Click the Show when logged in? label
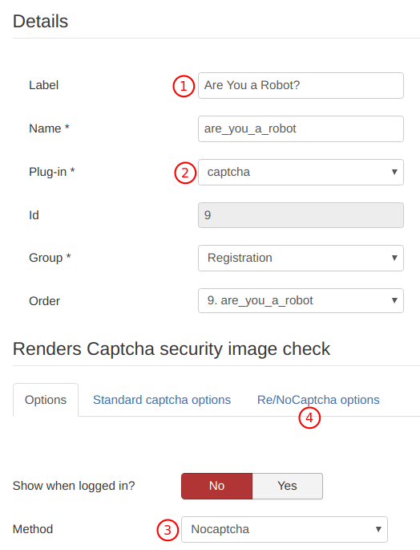Viewport: 420px width, 550px height. point(74,486)
